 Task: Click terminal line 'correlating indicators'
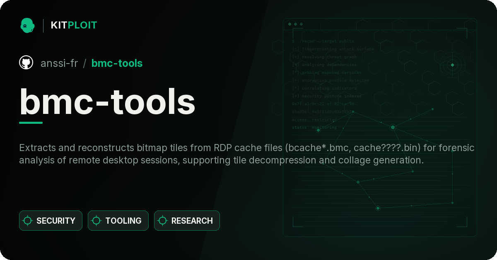(x=324, y=88)
